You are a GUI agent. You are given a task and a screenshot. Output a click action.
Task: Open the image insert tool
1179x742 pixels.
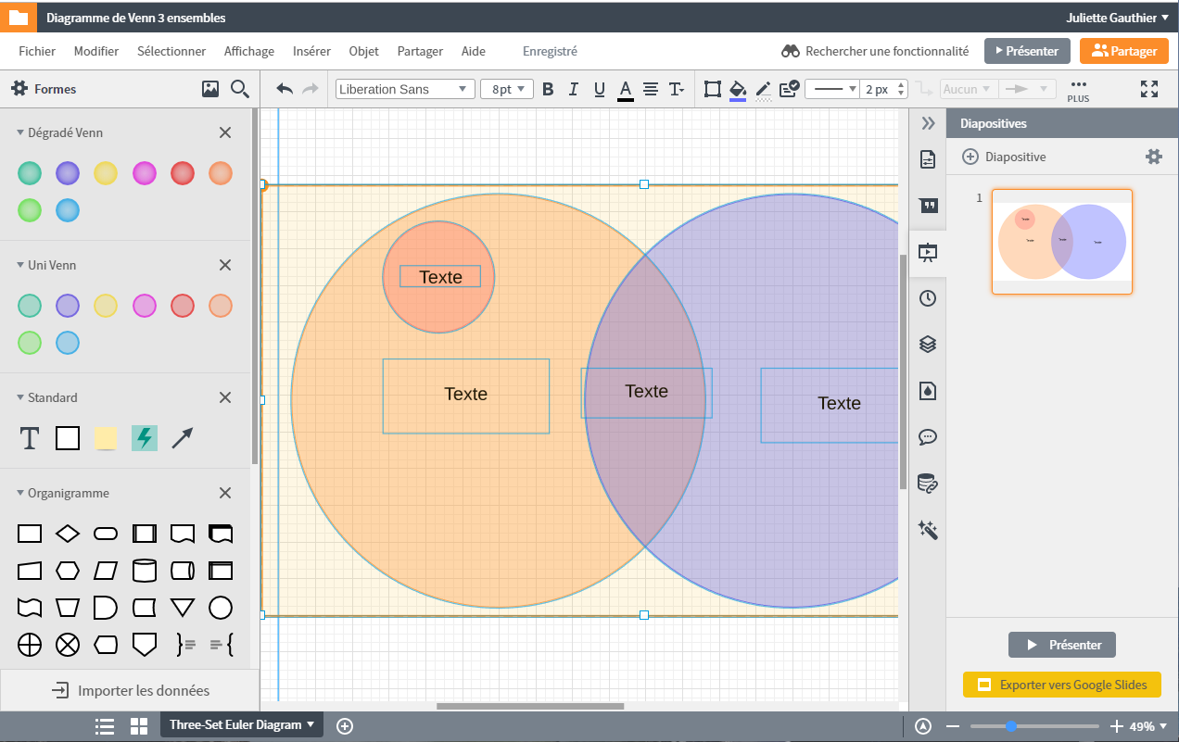click(209, 88)
